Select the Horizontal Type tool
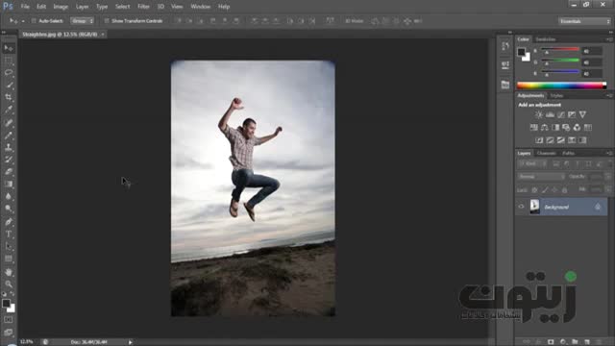615x346 pixels. point(9,235)
